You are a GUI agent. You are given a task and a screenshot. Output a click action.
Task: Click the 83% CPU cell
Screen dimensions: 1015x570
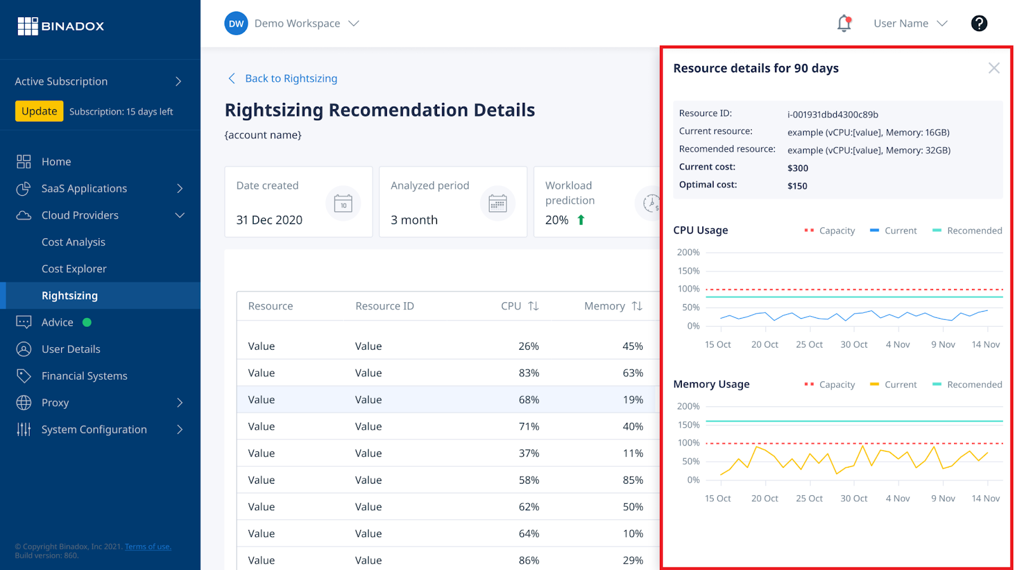pos(528,373)
